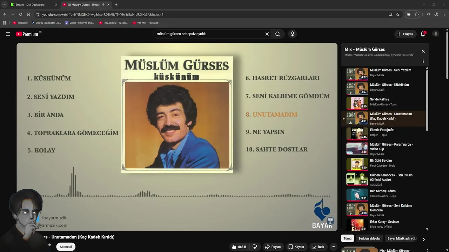Open the YouTube bookmark
Viewport: 449px width, 252px height.
click(x=20, y=23)
